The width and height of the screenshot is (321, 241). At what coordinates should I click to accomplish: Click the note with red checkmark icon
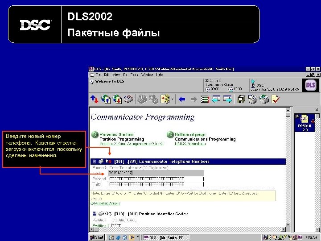click(276, 99)
